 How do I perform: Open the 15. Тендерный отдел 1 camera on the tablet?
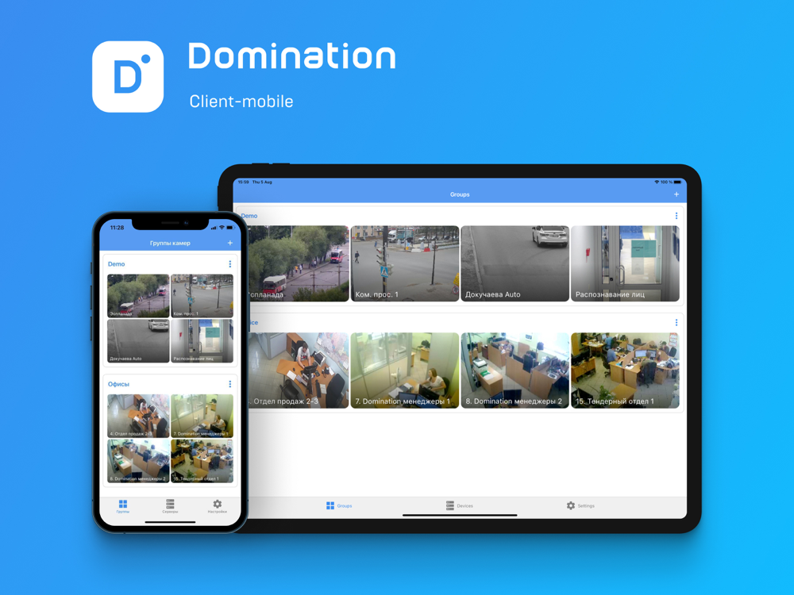tap(625, 370)
